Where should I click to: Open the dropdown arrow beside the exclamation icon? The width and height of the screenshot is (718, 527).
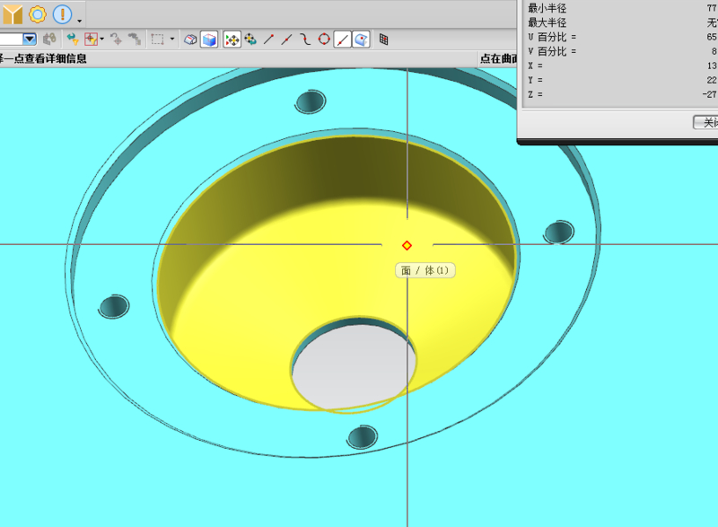[79, 21]
